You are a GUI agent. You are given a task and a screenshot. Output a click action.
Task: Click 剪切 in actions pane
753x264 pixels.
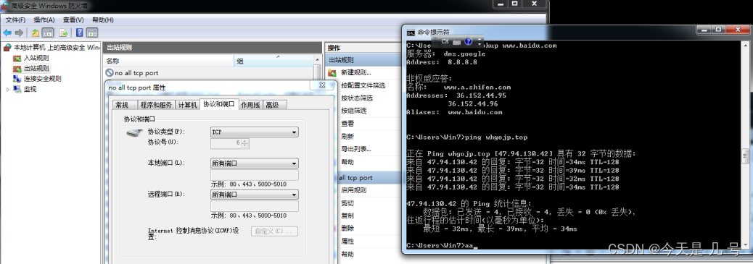347,203
